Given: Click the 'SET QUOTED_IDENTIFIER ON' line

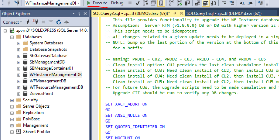Looking at the screenshot, I should (135, 127).
